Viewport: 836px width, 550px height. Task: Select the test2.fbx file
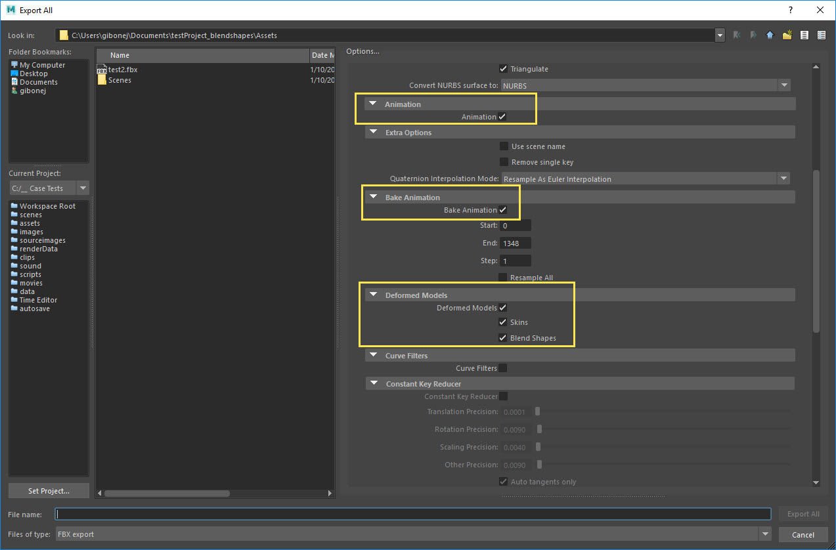pos(122,69)
